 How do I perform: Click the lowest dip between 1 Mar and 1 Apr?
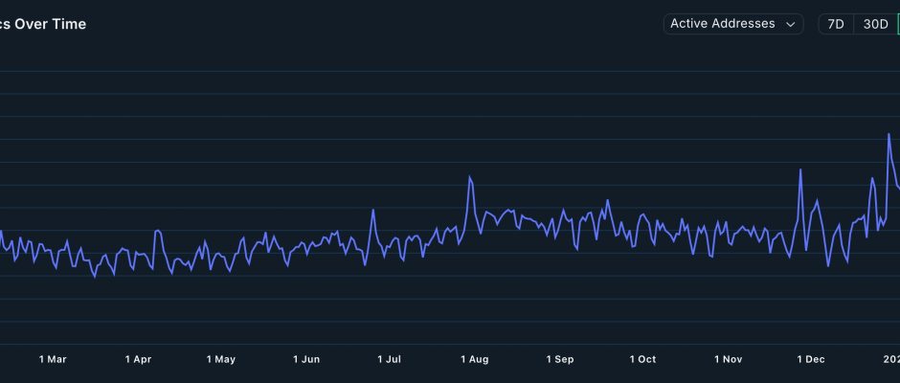(x=94, y=278)
